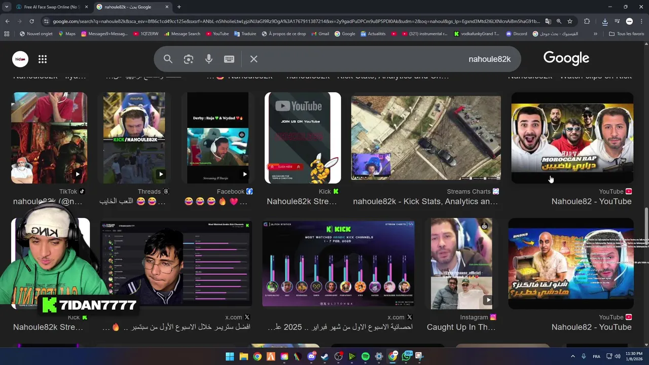
Task: Open the Streams Charts aerial view thumbnail
Action: [x=426, y=138]
